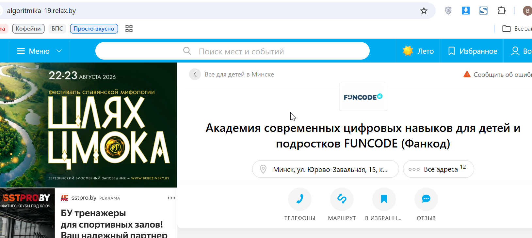
Task: Show phone numbers with ТЕЛЕФОНЫ icon
Action: (300, 199)
